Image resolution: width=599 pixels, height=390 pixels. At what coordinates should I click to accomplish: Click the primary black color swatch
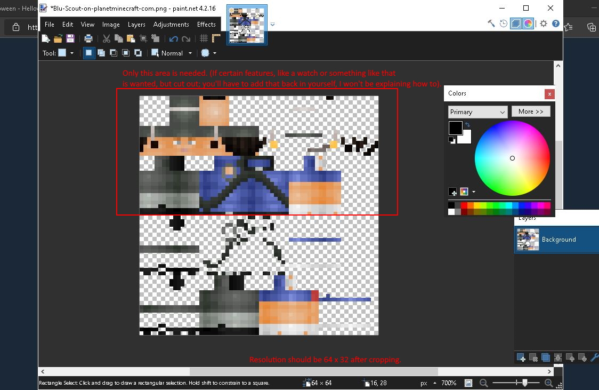coord(455,128)
